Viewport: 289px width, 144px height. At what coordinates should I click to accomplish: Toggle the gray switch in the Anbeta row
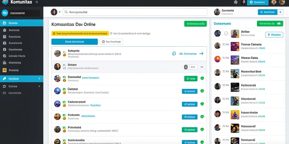pyautogui.click(x=191, y=67)
